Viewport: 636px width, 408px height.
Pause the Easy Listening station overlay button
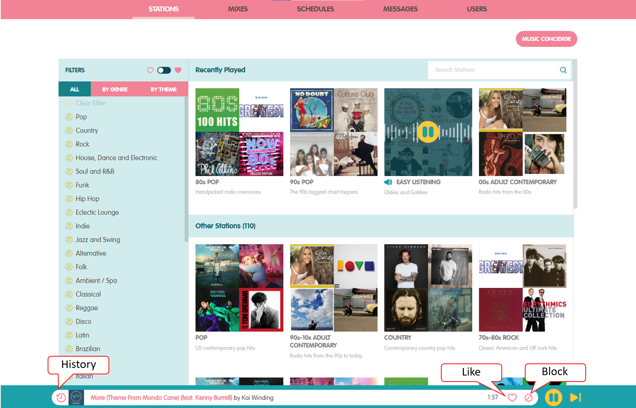tap(428, 132)
